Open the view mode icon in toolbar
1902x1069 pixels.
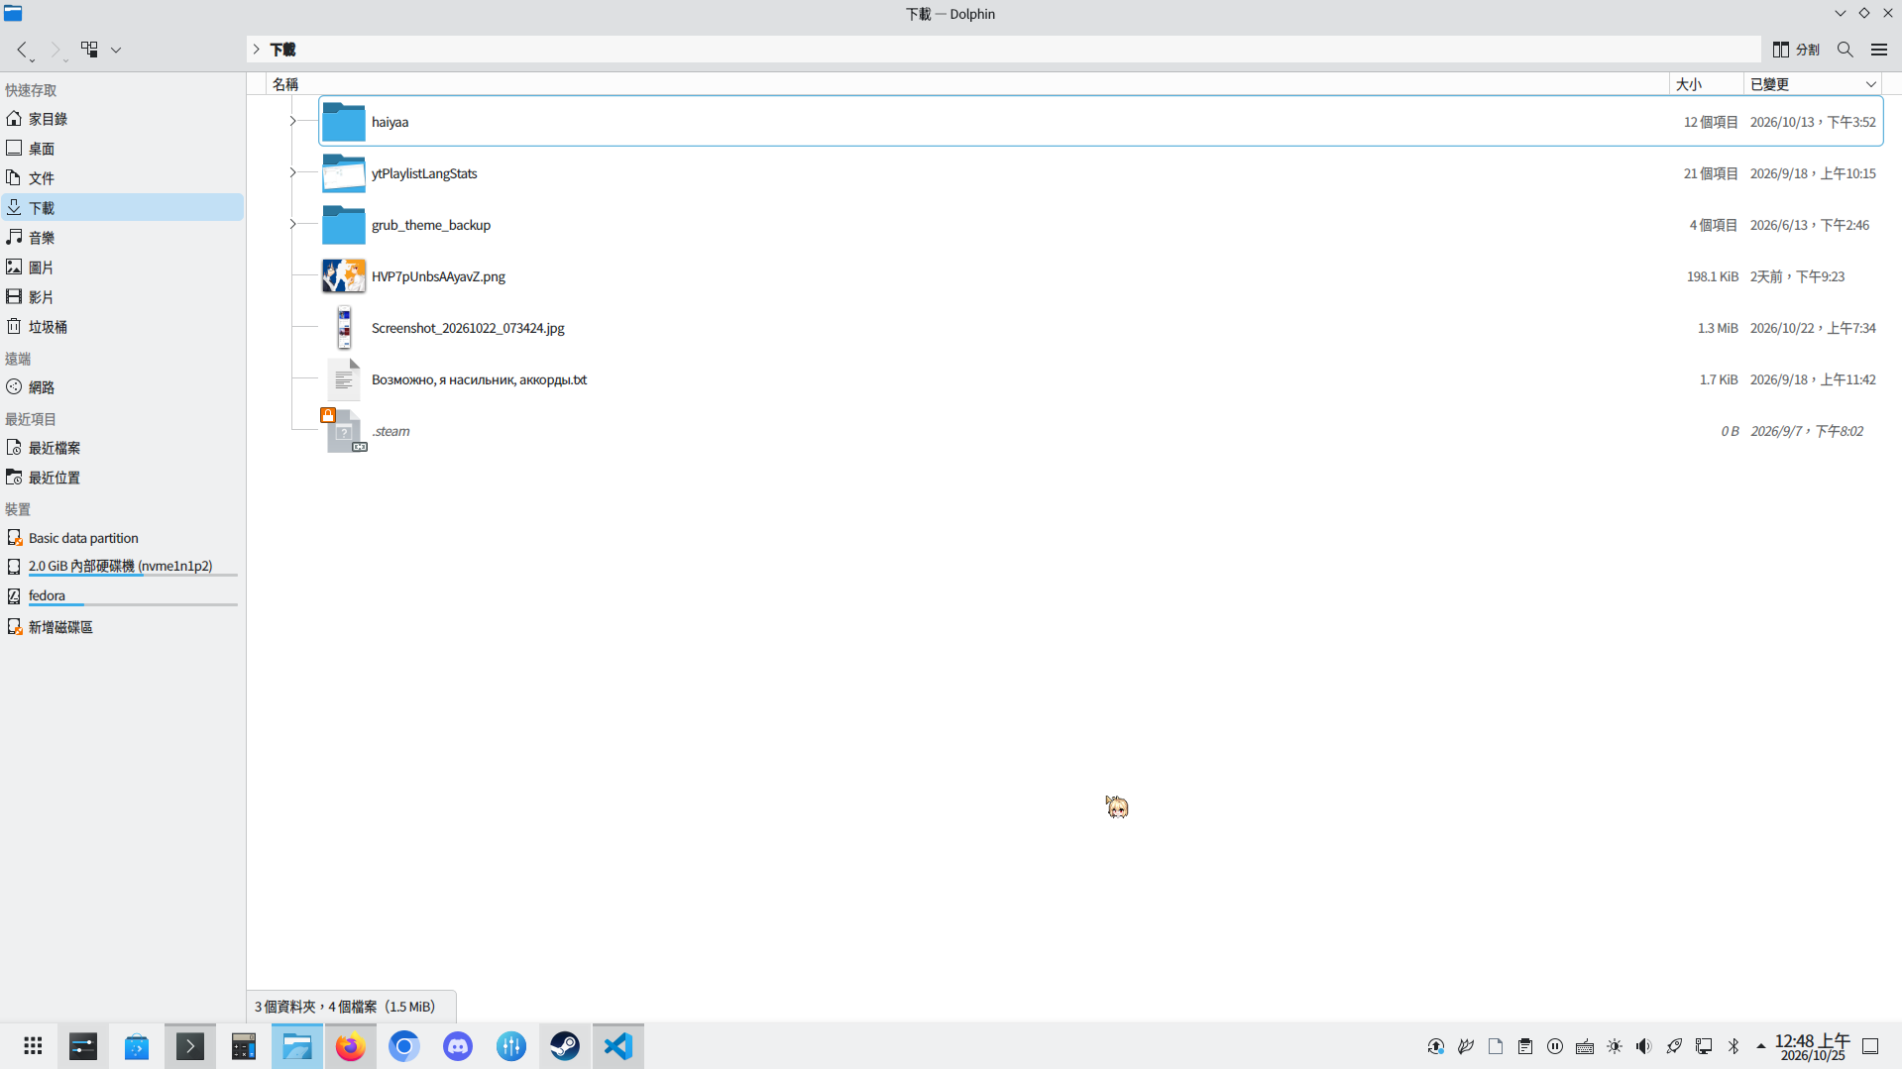(x=89, y=50)
